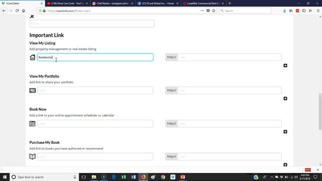The width and height of the screenshot is (322, 181).
Task: View site security padlock info
Action: [x=44, y=11]
